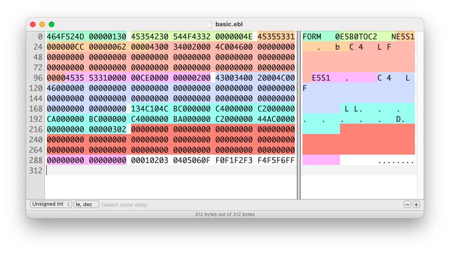Click hex group F0F1F2F3
Viewport: 450px width, 253px height.
234,161
